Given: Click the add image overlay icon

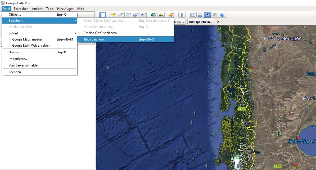Looking at the screenshot, I should click(136, 15).
